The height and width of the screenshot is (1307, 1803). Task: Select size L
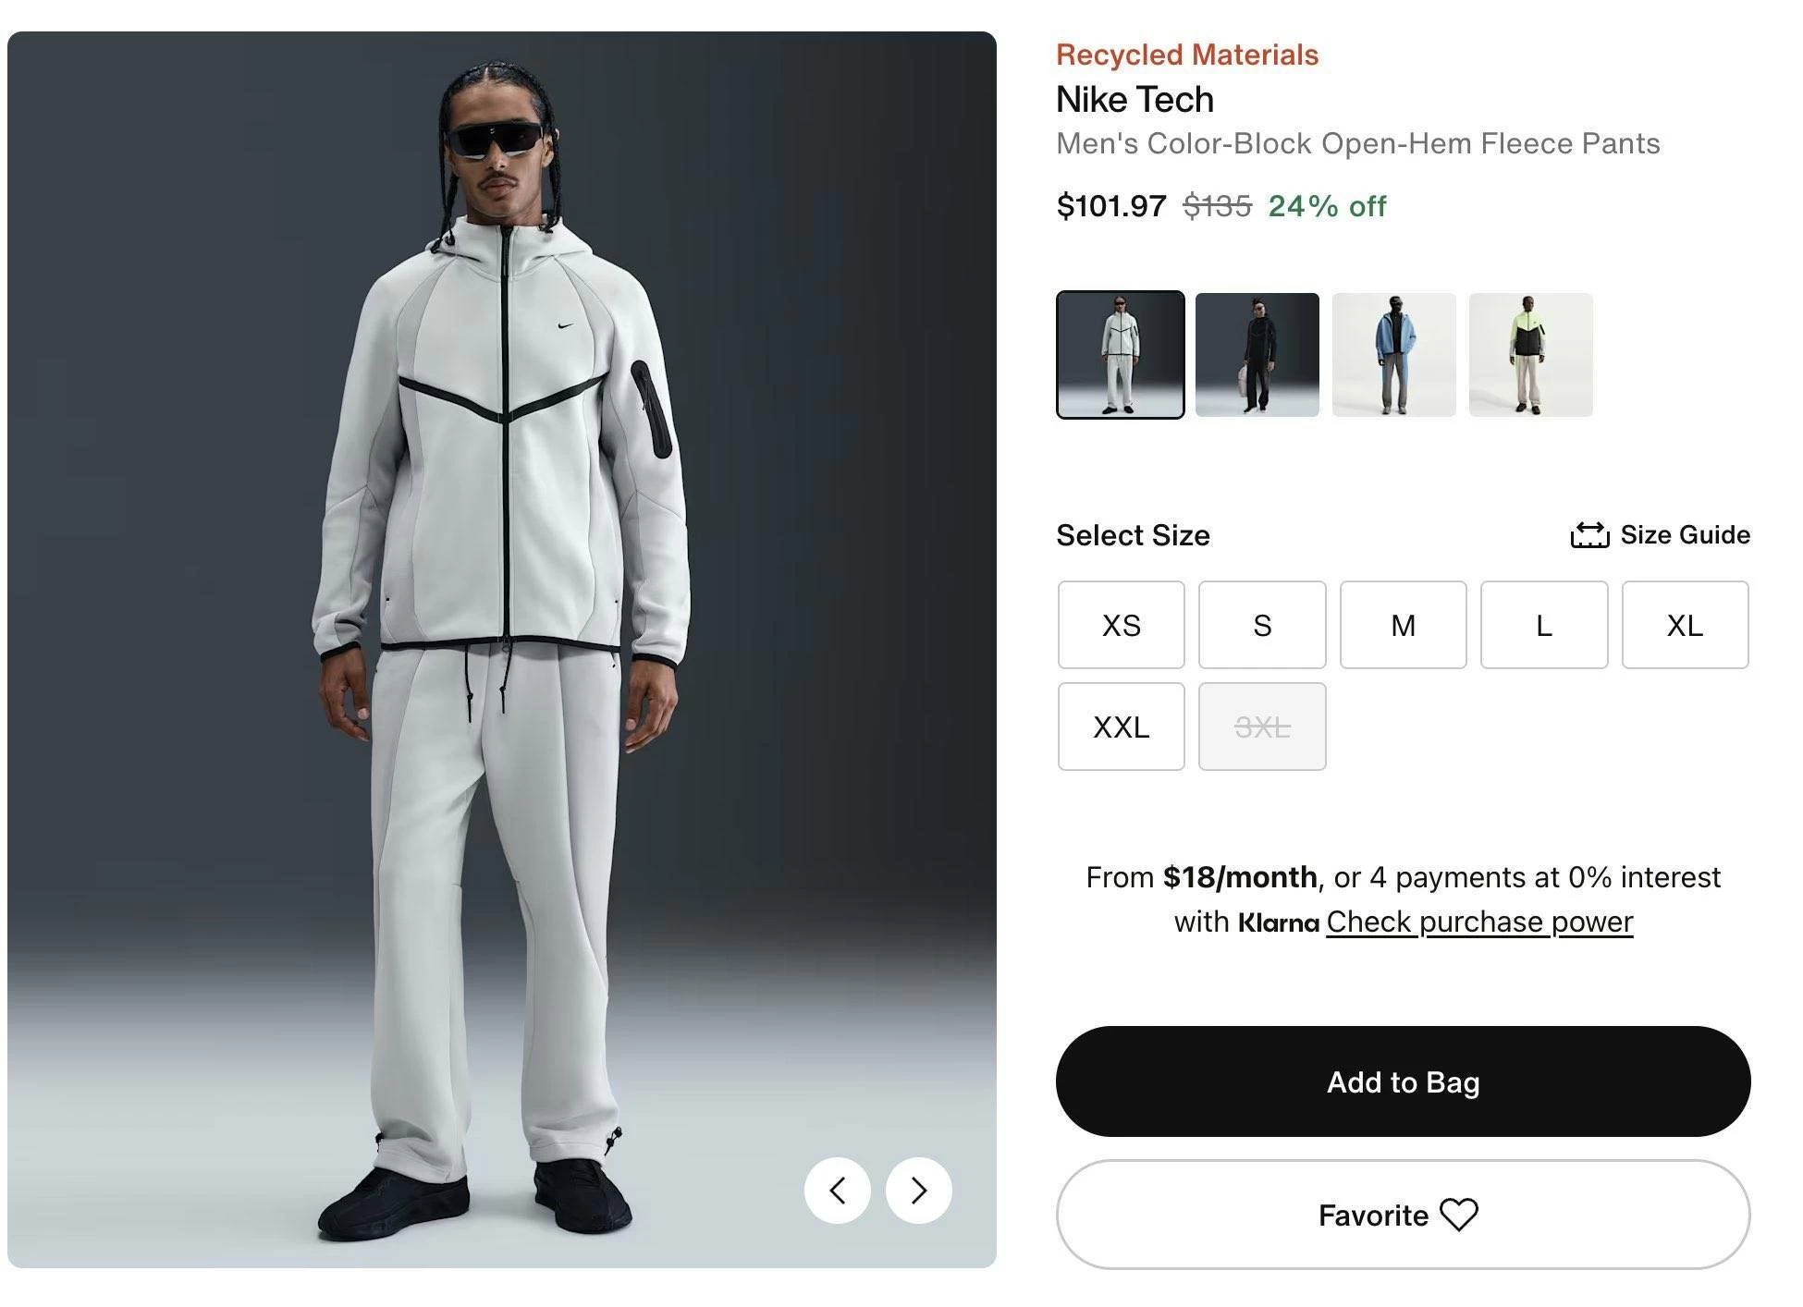coord(1544,625)
